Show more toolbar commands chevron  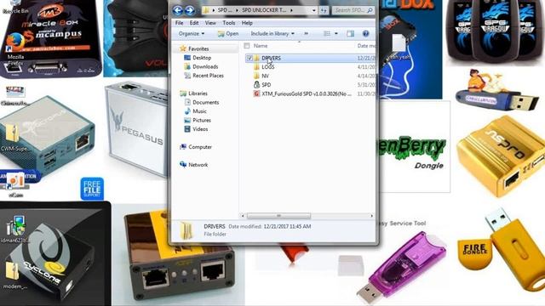coord(307,34)
